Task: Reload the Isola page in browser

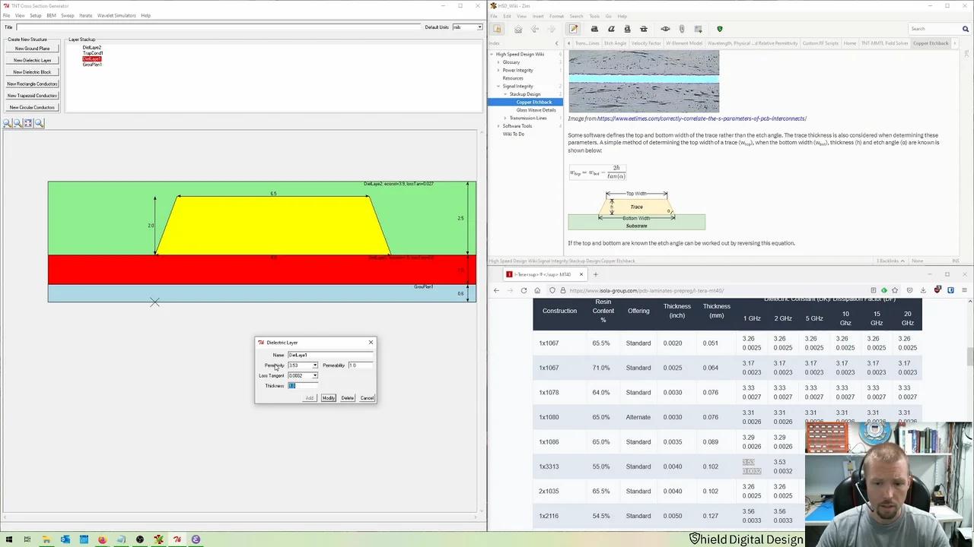Action: pyautogui.click(x=524, y=290)
